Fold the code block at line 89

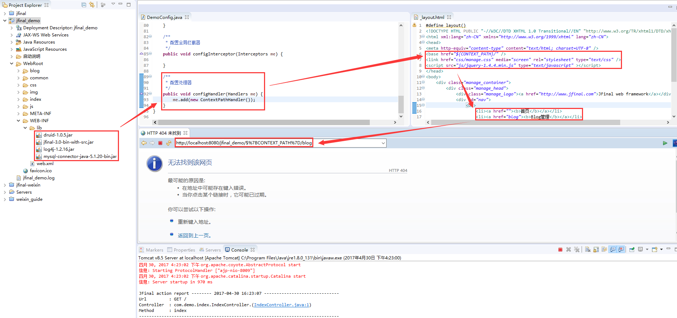click(x=150, y=76)
